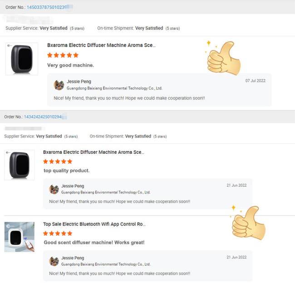Click Jessie Peng's avatar in the 07 Jul 2022 reply
The image size is (295, 307).
pyautogui.click(x=59, y=85)
